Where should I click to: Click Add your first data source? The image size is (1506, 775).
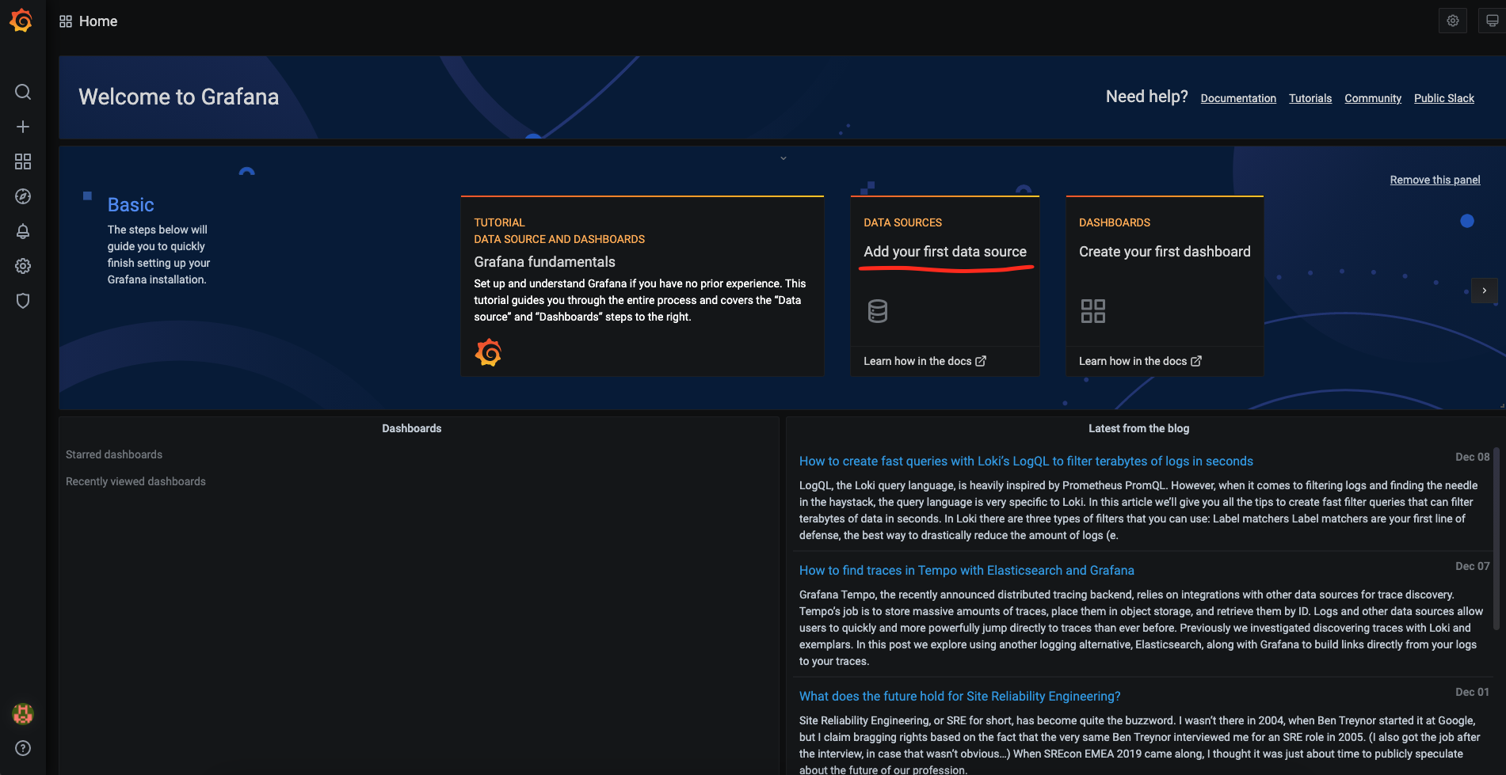[x=945, y=252]
